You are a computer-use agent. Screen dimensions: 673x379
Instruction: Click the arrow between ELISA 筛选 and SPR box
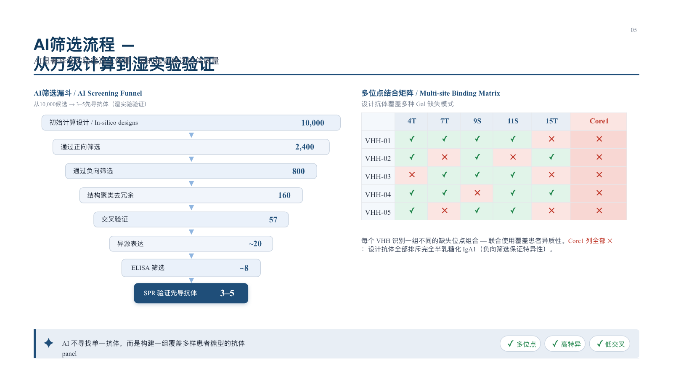click(191, 280)
